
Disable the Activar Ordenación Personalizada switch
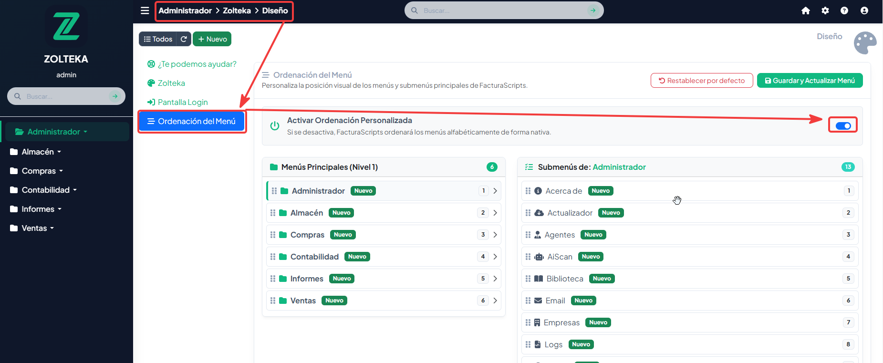tap(843, 126)
